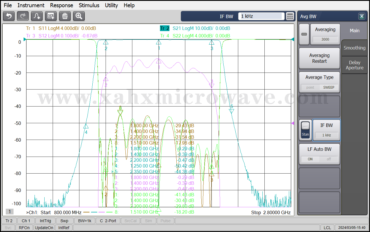This screenshot has width=370, height=232.
Task: Set Average Type to SWEEP
Action: click(329, 87)
